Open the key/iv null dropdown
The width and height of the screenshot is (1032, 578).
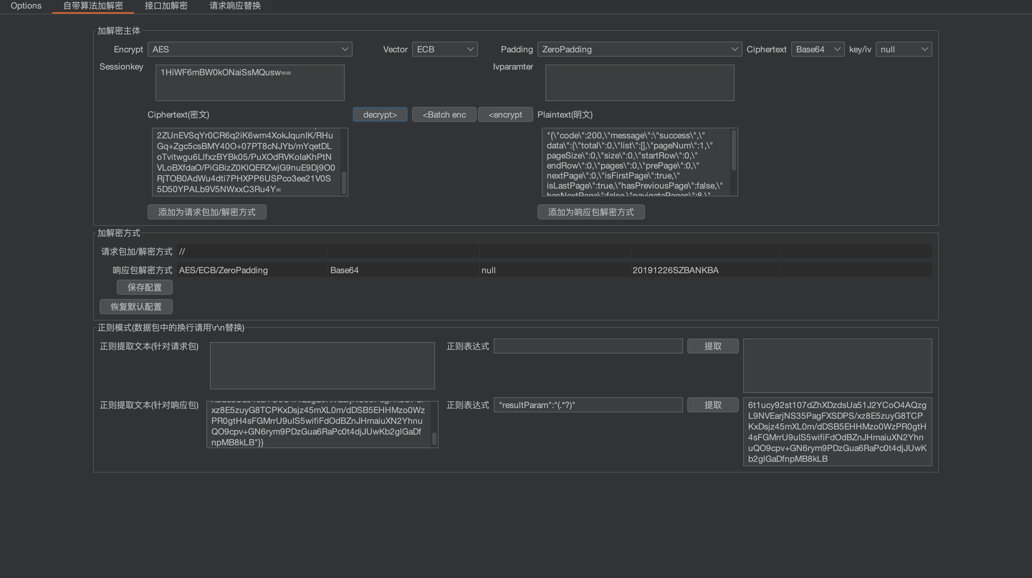pyautogui.click(x=904, y=49)
